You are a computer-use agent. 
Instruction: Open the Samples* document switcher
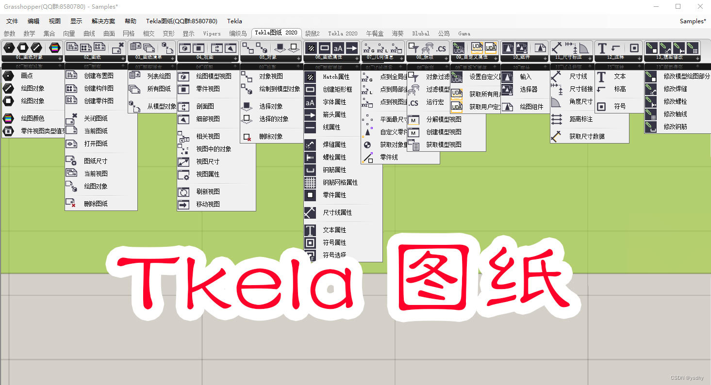pyautogui.click(x=693, y=21)
